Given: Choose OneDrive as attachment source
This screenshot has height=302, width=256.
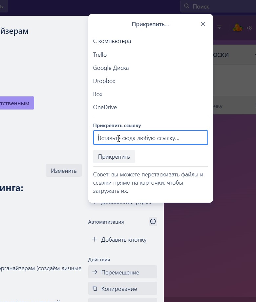Looking at the screenshot, I should [105, 107].
